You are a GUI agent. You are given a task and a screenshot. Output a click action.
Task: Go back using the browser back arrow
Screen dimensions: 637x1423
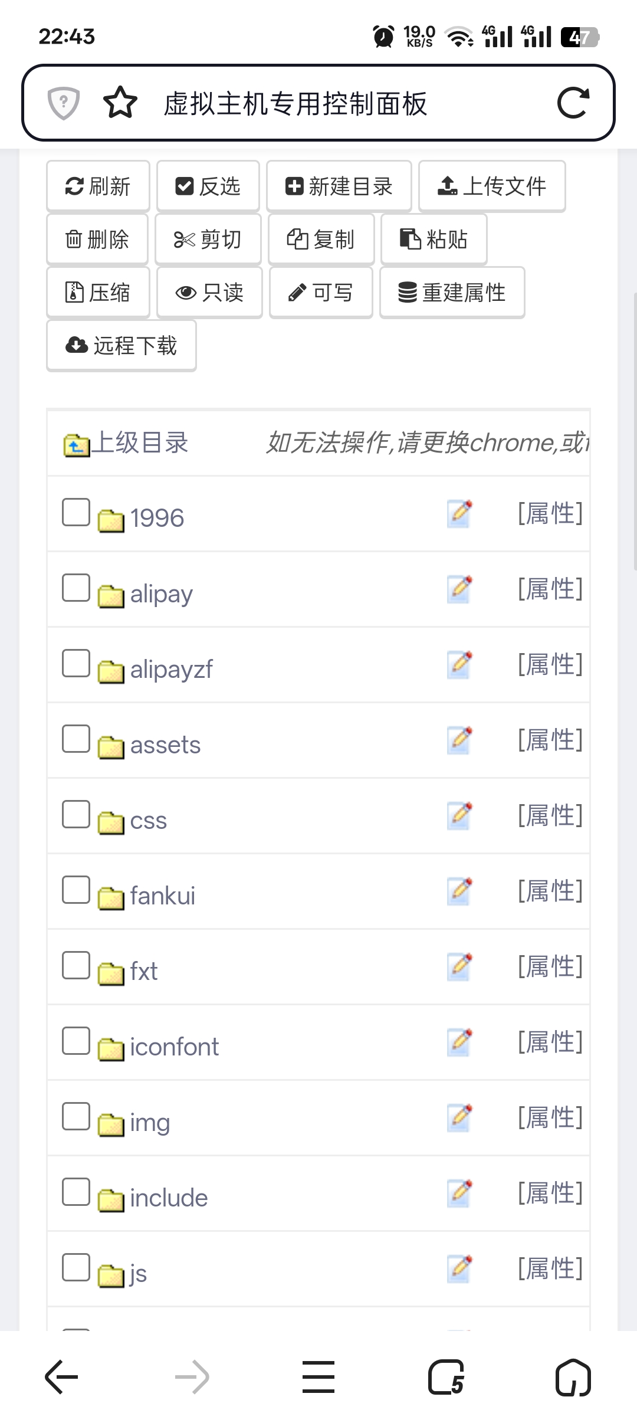click(x=62, y=1377)
